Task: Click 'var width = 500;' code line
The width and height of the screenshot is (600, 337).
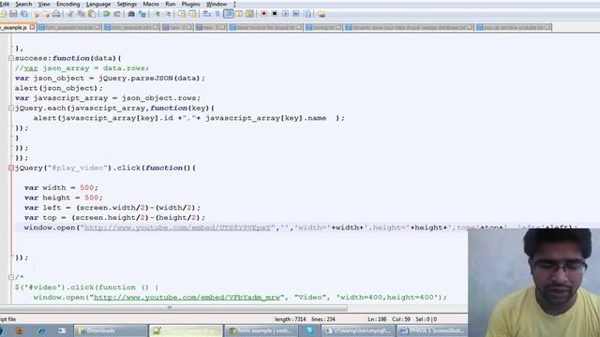Action: (61, 187)
